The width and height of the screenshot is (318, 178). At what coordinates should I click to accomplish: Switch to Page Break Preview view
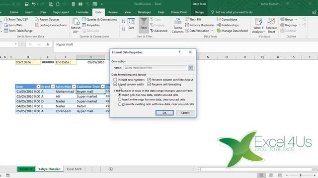280,175
